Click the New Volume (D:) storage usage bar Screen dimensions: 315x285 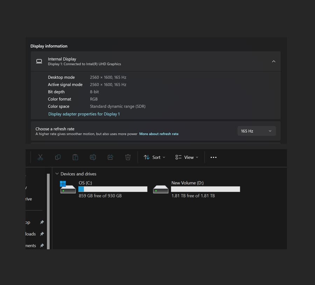(205, 189)
